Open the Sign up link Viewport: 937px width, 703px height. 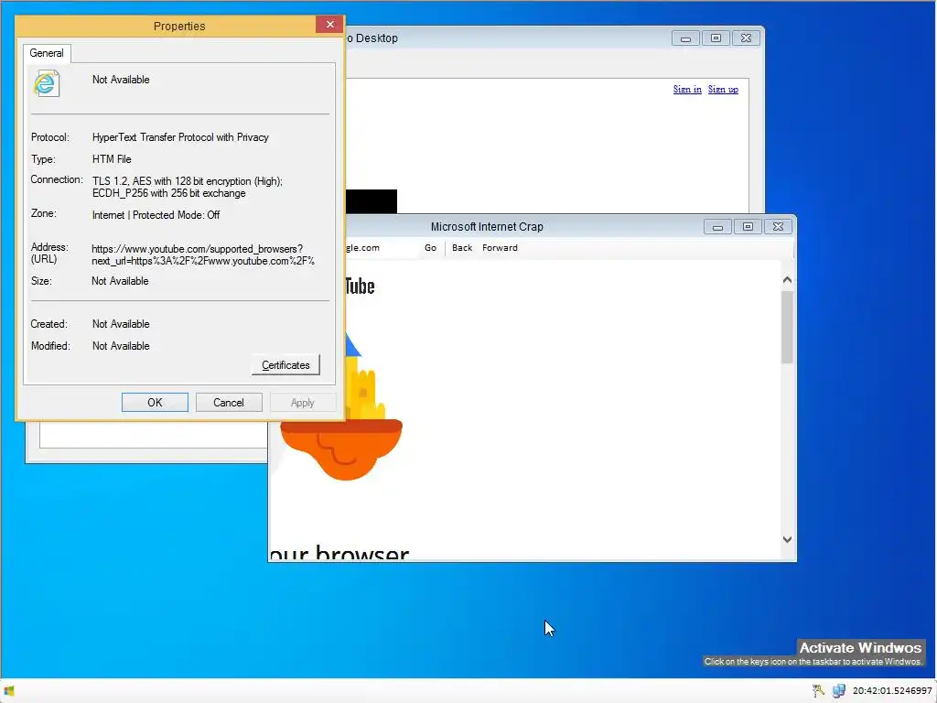point(723,89)
